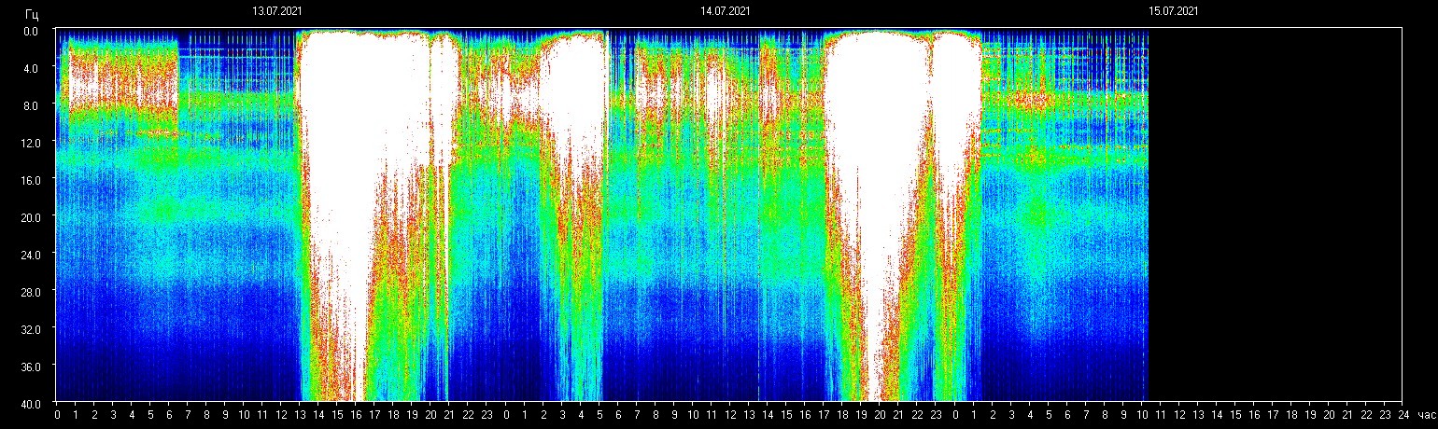The width and height of the screenshot is (1438, 429).
Task: Select the 32.0 frequency axis label
Action: click(x=31, y=329)
